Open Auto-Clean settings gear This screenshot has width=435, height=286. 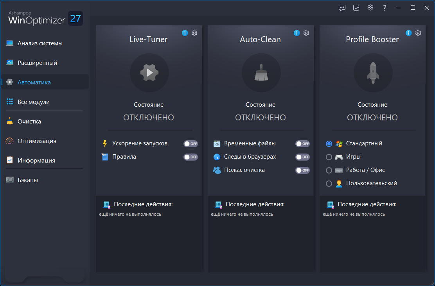[306, 33]
